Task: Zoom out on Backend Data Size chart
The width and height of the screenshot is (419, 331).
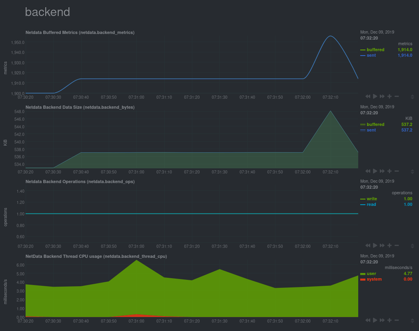Action: tap(397, 171)
